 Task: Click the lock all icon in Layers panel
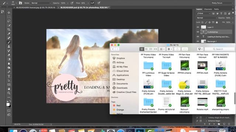pyautogui.click(x=217, y=22)
